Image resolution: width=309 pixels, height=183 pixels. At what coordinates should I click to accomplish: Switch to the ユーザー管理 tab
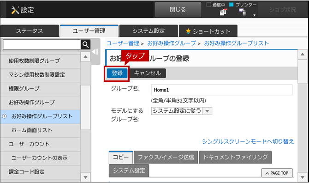tap(89, 31)
